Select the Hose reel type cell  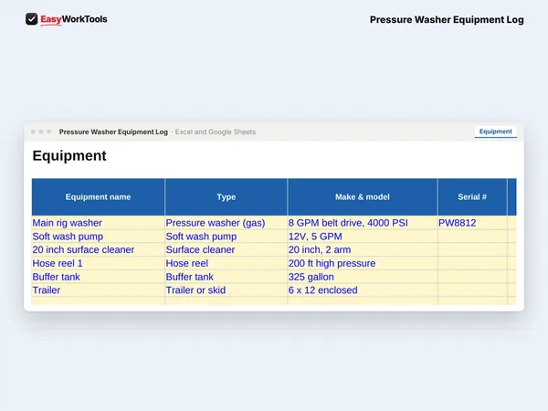227,263
